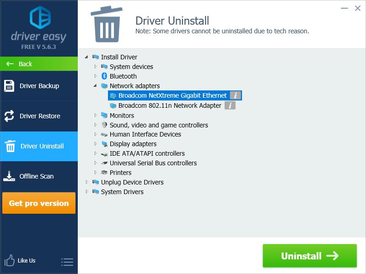Click the Get pro version button
This screenshot has width=366, height=274.
point(38,203)
